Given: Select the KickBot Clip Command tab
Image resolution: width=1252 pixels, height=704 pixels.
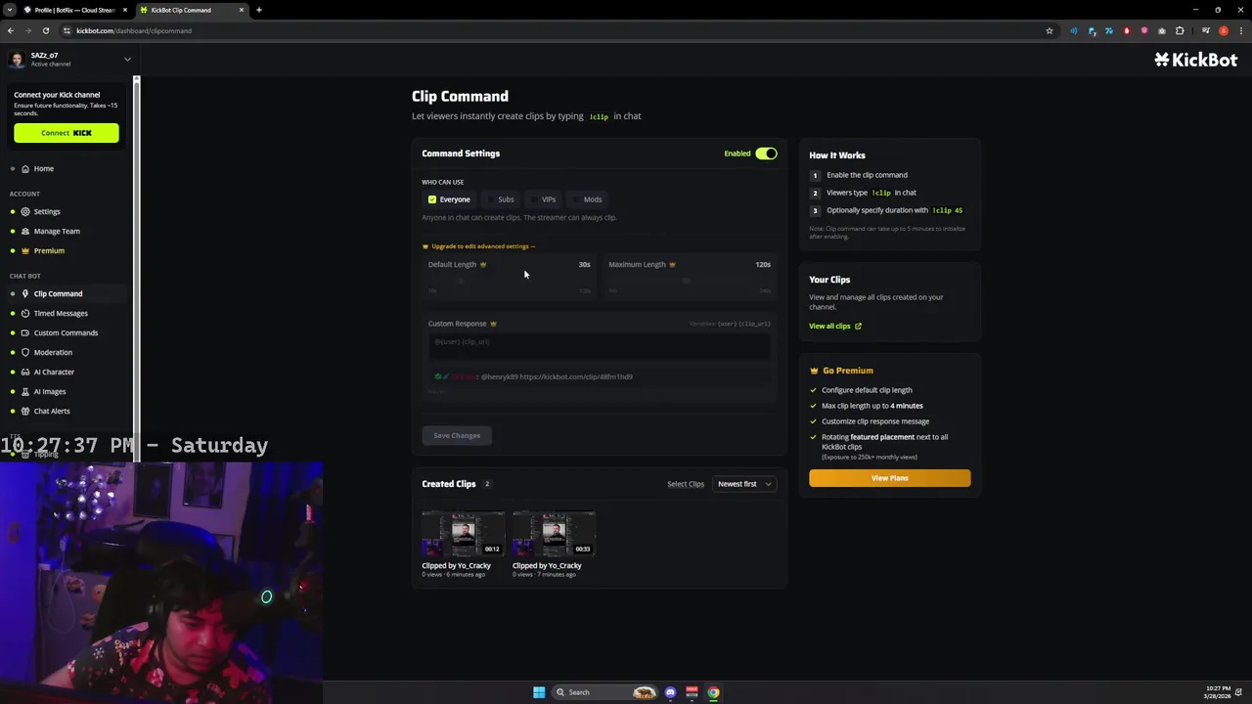Looking at the screenshot, I should pyautogui.click(x=191, y=10).
